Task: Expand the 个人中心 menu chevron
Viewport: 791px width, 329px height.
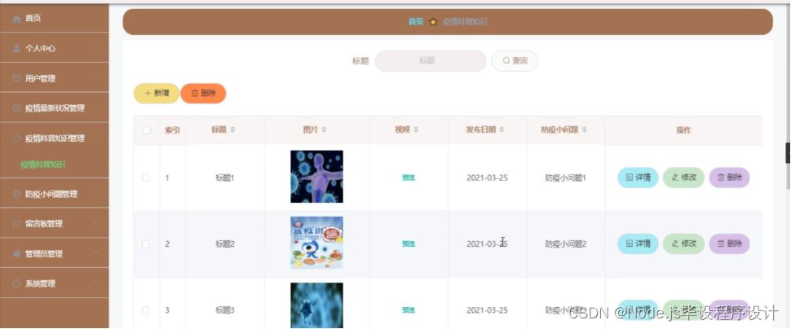Action: [x=96, y=48]
